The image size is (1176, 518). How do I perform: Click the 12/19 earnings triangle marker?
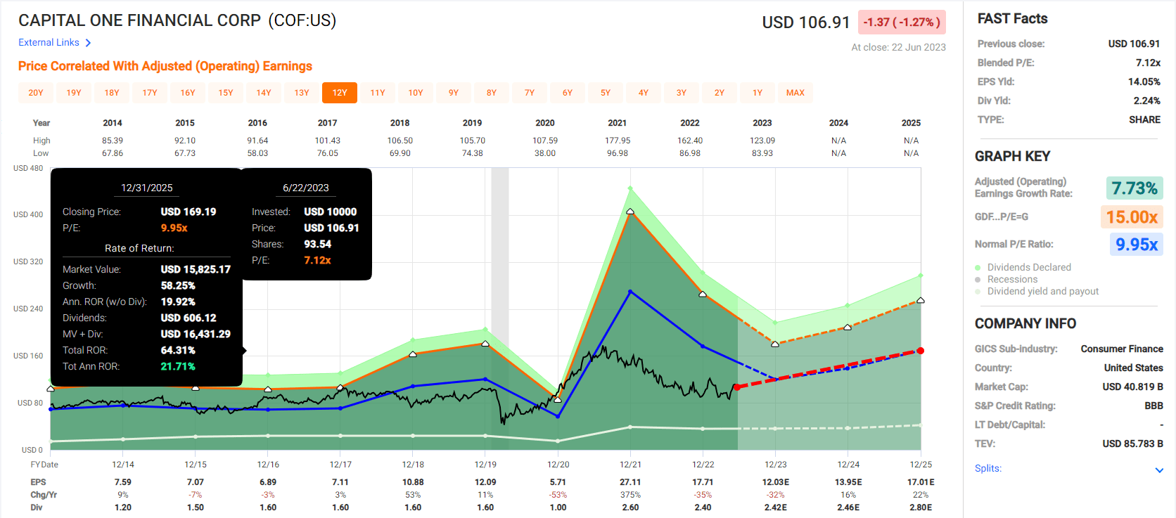tap(485, 343)
